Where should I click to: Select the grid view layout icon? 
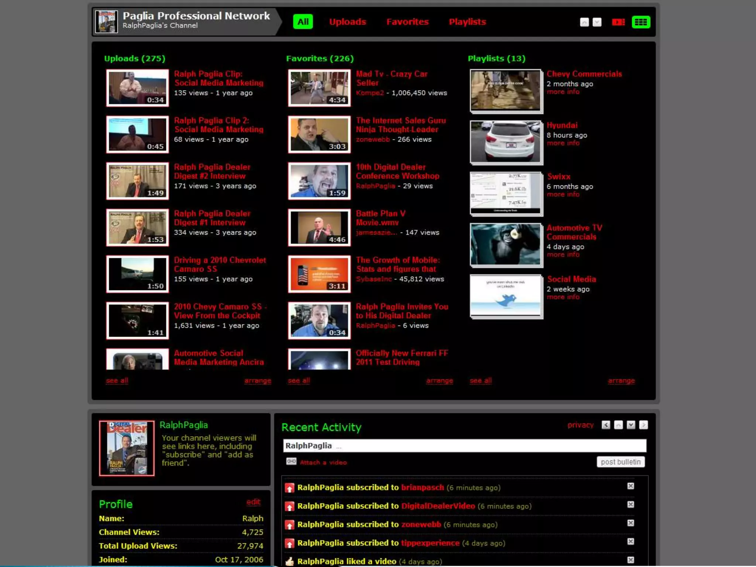pyautogui.click(x=641, y=22)
